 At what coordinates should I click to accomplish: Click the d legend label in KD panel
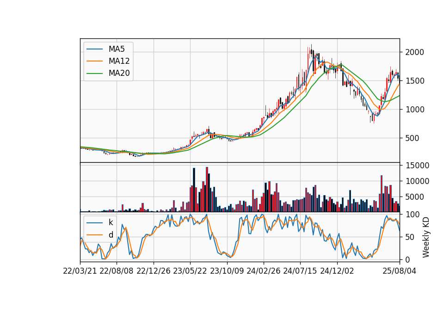point(111,235)
